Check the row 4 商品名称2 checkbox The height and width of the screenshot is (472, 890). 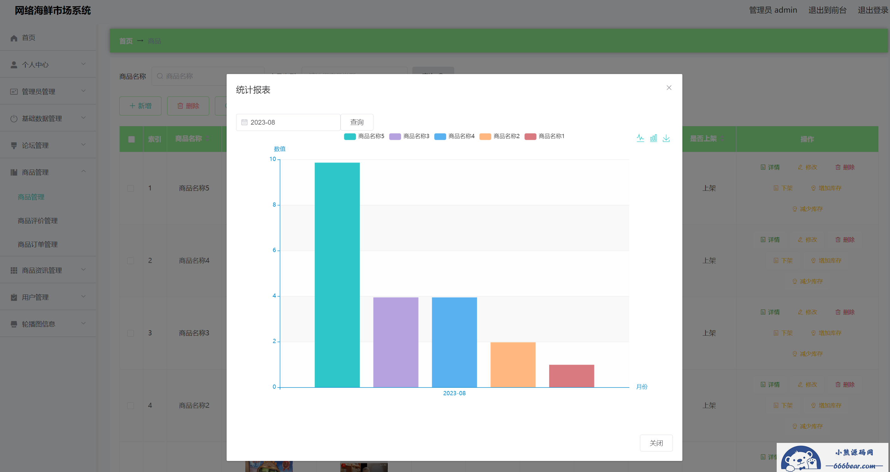coord(131,405)
